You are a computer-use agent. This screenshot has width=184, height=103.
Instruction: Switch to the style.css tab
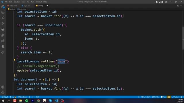(26, 6)
